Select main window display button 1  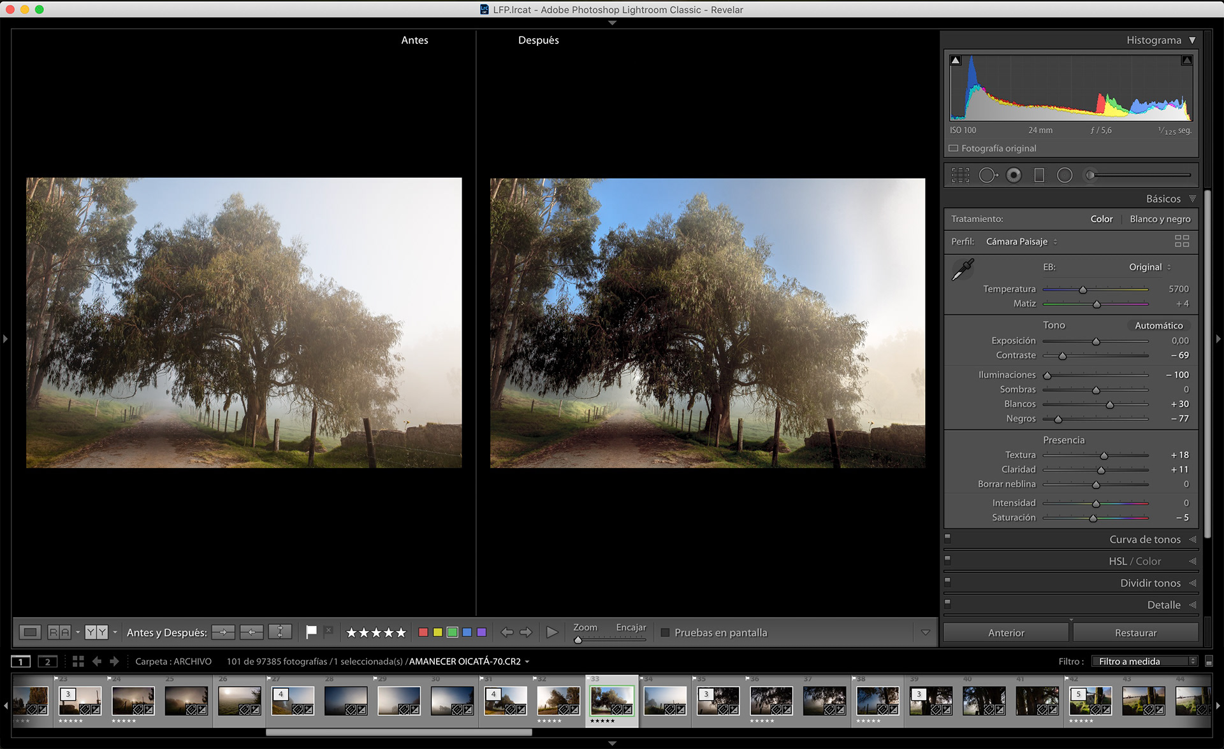click(20, 662)
